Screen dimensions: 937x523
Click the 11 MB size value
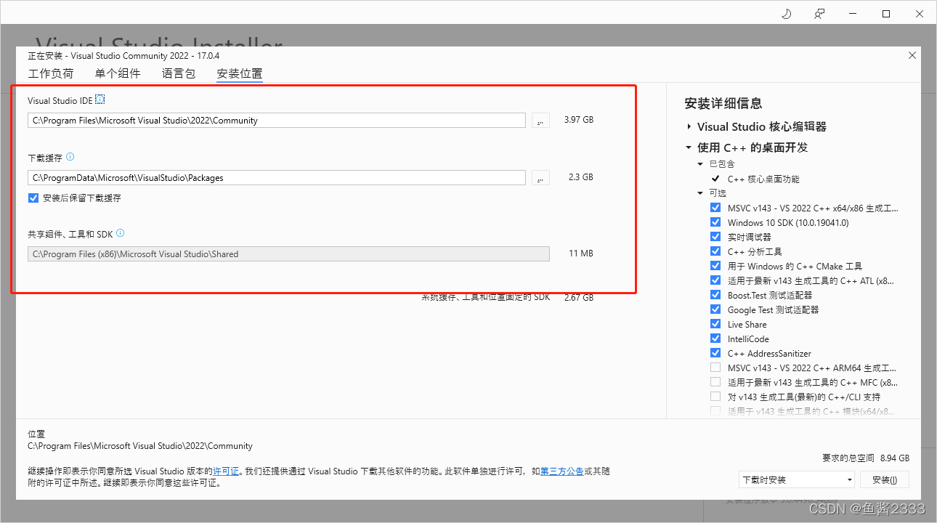pyautogui.click(x=581, y=254)
